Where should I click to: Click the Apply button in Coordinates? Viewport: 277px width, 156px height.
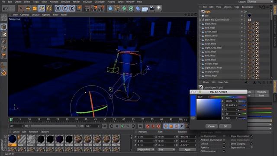pyautogui.click(x=187, y=149)
